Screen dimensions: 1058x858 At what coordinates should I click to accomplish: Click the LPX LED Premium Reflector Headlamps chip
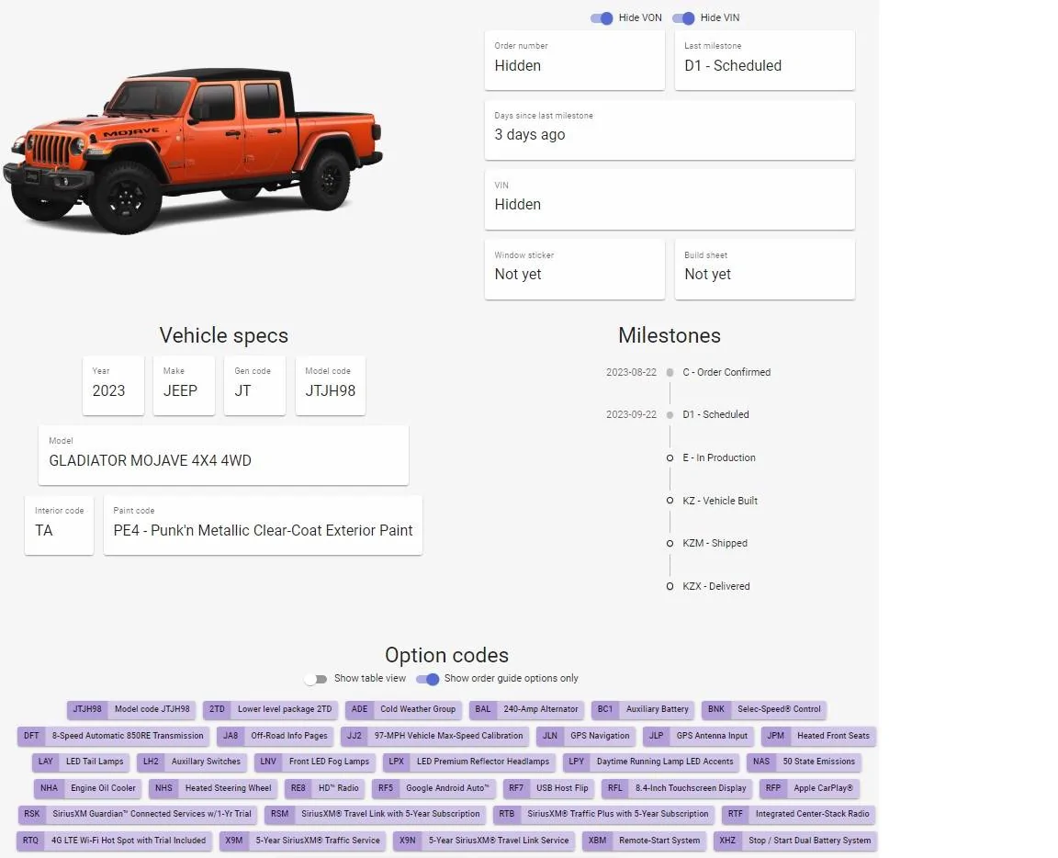tap(469, 762)
